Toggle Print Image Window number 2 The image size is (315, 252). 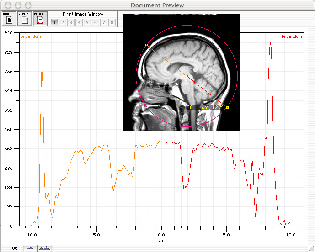(x=63, y=22)
